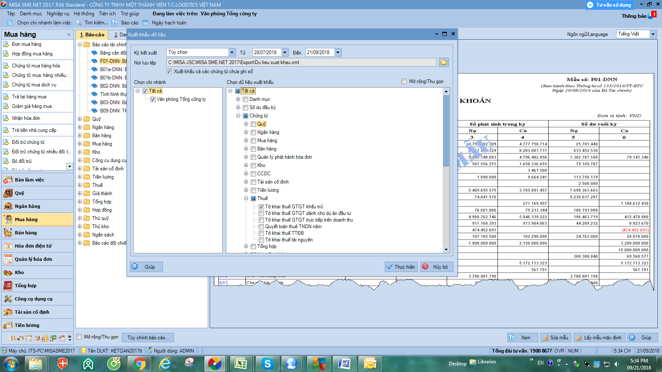
Task: Toggle Xuất khẩu cả các chứng từ chưa ghi sổ
Action: (x=169, y=72)
